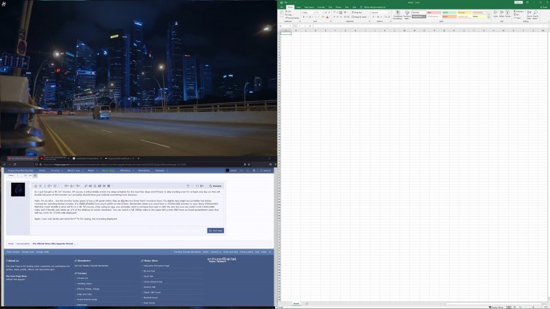Click the Delete cells icon in Excel
The height and width of the screenshot is (309, 550).
pos(502,14)
